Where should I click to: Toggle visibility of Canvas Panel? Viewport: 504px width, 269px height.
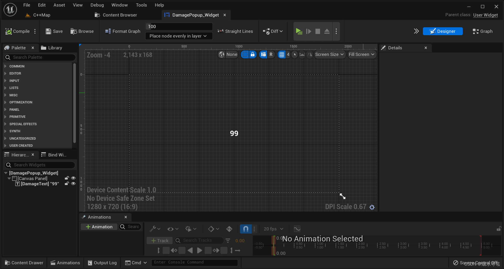[x=73, y=178]
